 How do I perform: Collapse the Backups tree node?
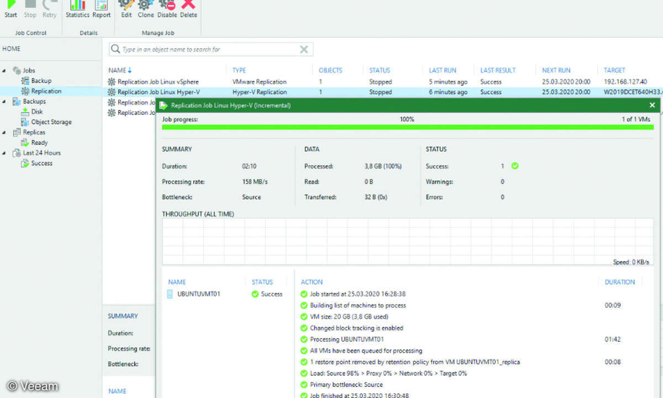tap(5, 102)
